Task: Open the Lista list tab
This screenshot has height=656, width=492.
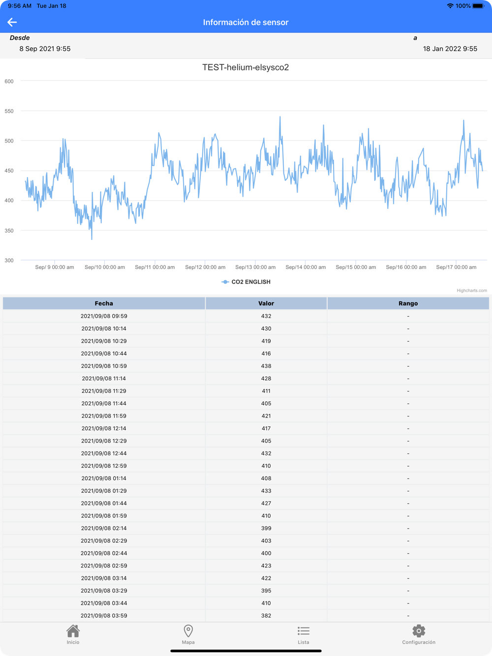Action: [304, 634]
